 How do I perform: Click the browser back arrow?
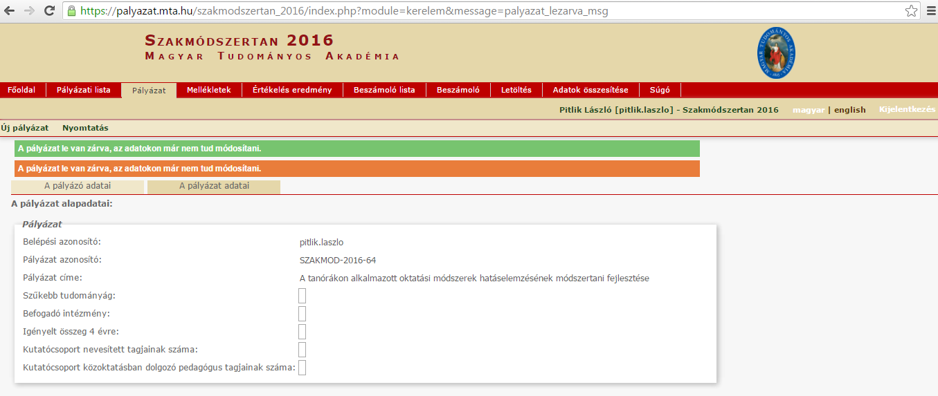coord(10,11)
